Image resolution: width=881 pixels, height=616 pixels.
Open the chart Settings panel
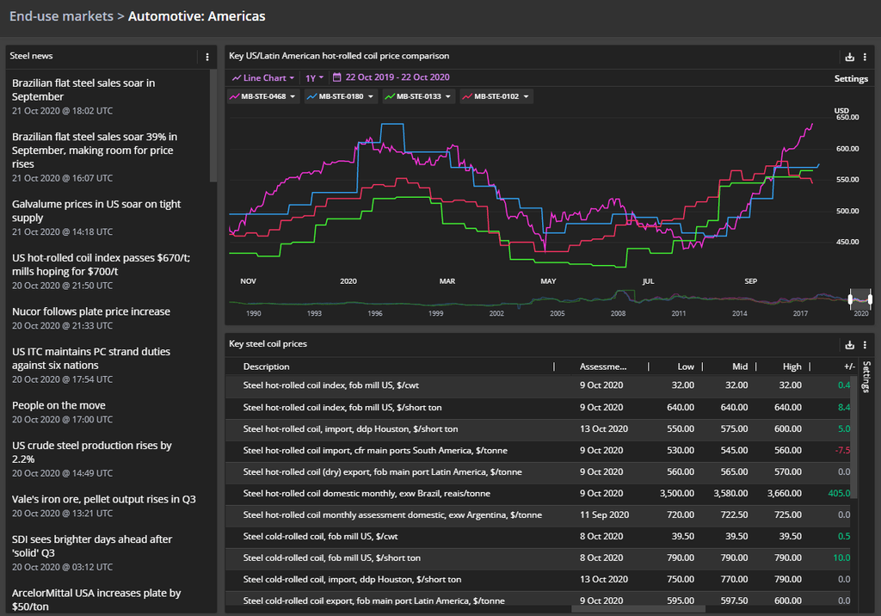(x=851, y=79)
